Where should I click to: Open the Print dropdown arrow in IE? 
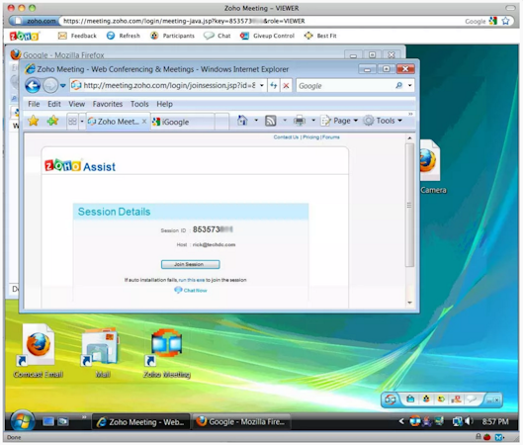point(313,120)
